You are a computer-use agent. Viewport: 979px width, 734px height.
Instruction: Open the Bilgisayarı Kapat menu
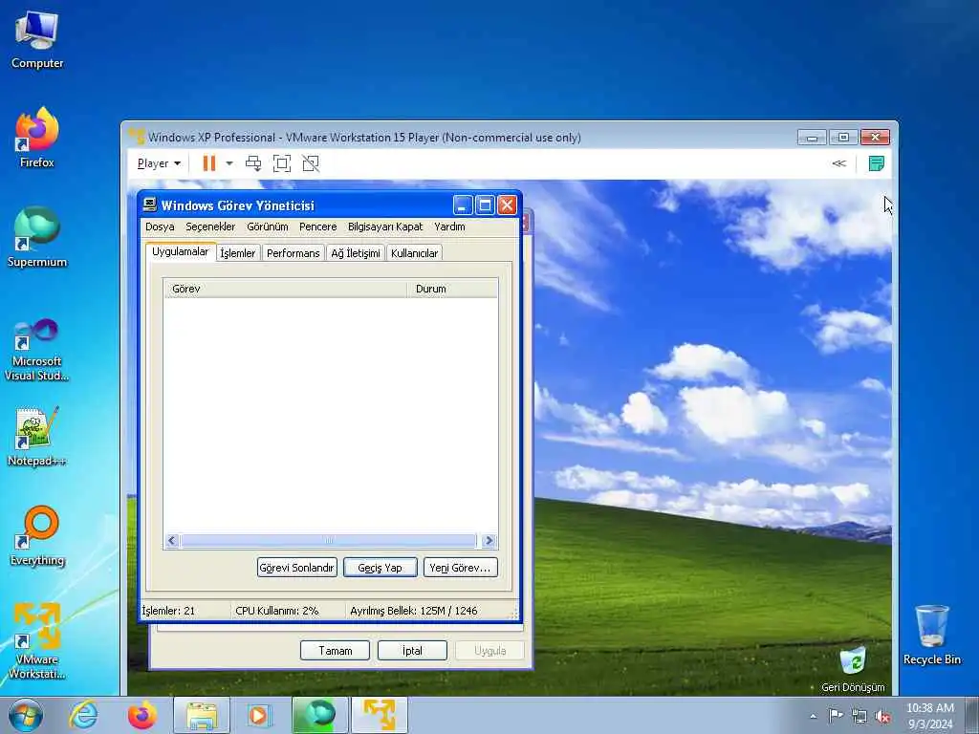coord(385,227)
